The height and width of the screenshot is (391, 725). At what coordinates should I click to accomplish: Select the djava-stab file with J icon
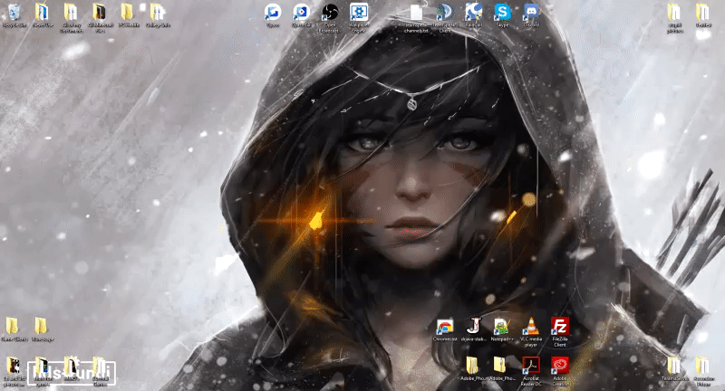pos(473,329)
